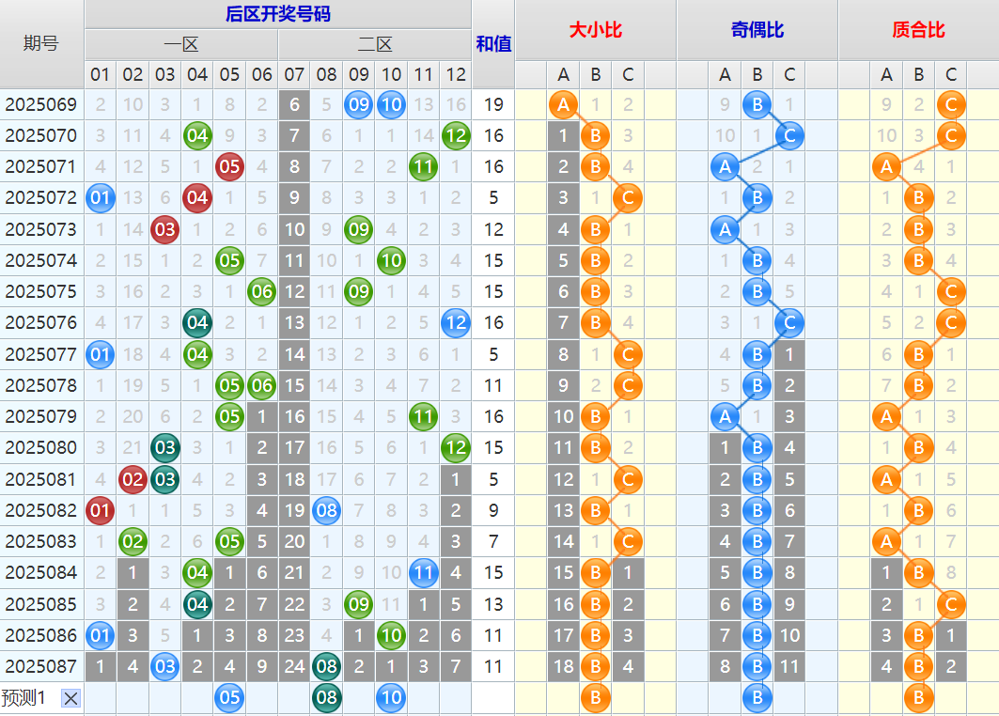
Task: Select blue A ball in 奇偶比 row 2025079
Action: point(725,416)
